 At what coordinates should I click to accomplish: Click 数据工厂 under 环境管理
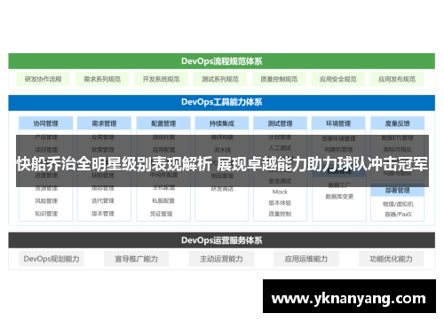click(x=339, y=185)
